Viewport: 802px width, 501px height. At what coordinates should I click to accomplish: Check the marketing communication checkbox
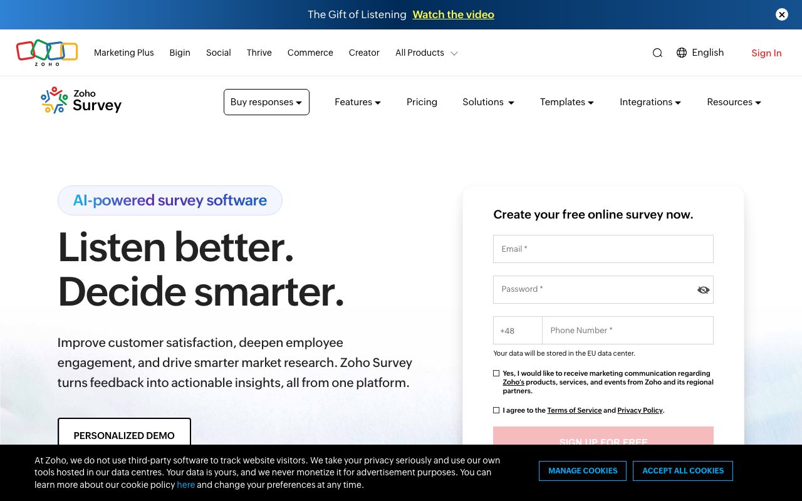pos(496,373)
